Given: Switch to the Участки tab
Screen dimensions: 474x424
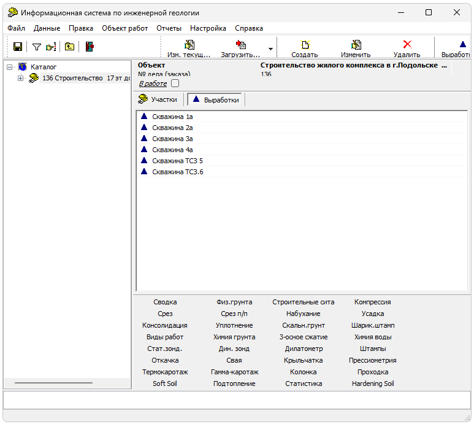Looking at the screenshot, I should coord(158,99).
